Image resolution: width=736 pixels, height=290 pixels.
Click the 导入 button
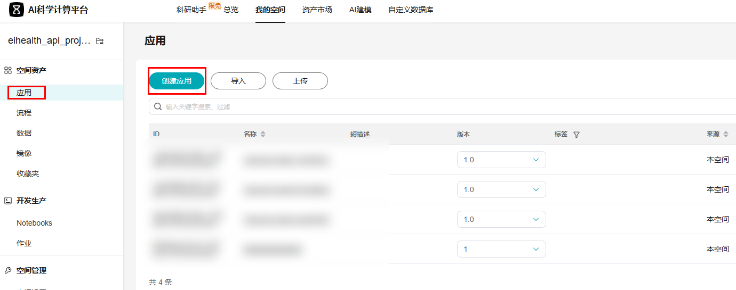238,81
